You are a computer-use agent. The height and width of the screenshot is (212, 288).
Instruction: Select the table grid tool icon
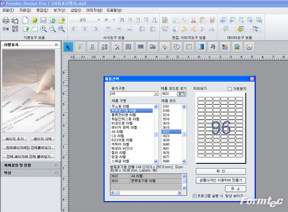pyautogui.click(x=189, y=47)
